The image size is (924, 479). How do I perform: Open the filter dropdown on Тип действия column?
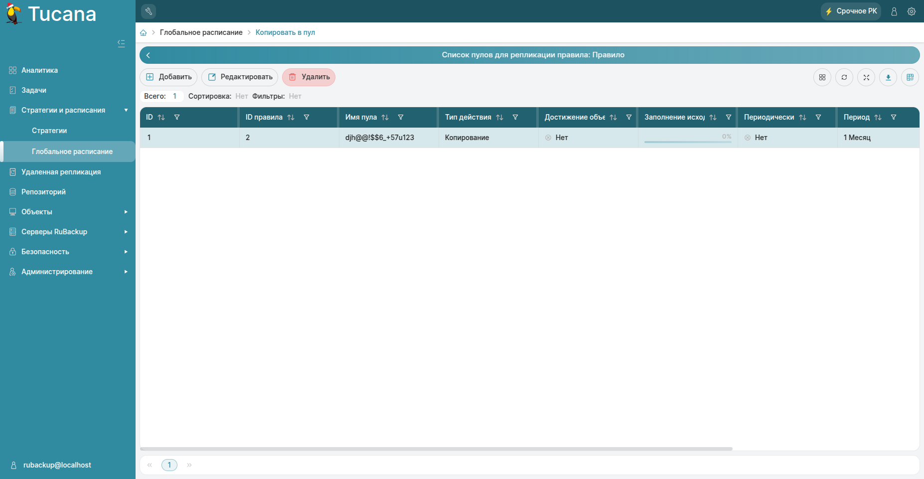tap(515, 117)
